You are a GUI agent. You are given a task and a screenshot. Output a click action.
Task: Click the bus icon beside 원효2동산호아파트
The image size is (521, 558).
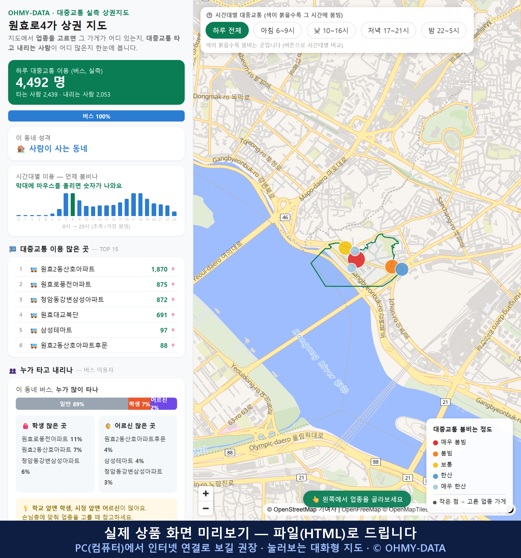pyautogui.click(x=34, y=269)
